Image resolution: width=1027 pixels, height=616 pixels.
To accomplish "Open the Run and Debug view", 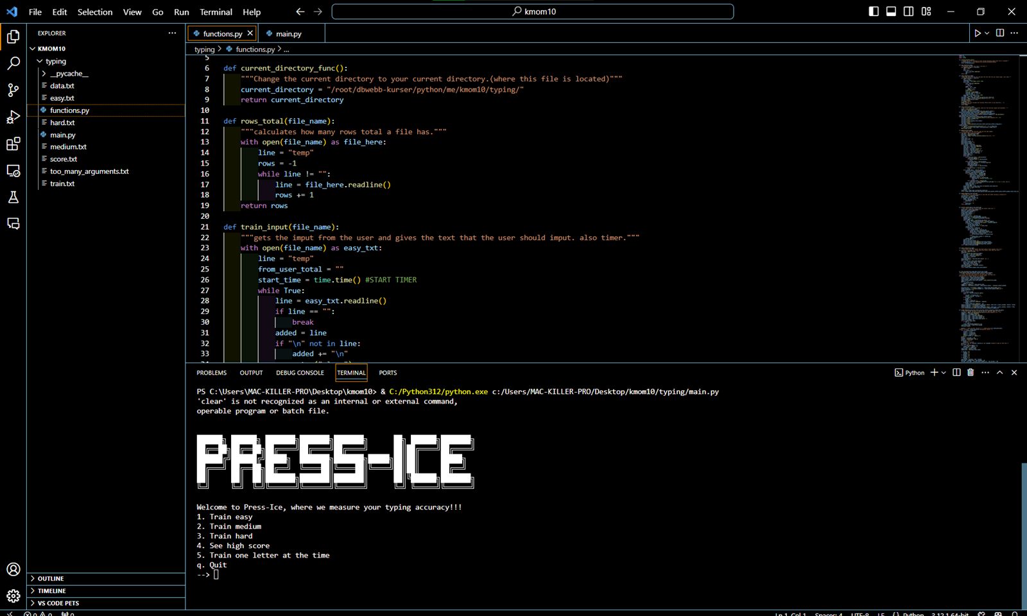I will pyautogui.click(x=13, y=117).
